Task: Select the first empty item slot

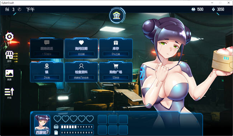Action: click(103, 120)
